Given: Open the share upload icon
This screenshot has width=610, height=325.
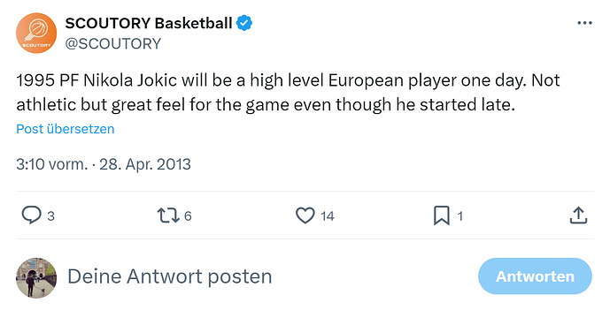Looking at the screenshot, I should [578, 215].
